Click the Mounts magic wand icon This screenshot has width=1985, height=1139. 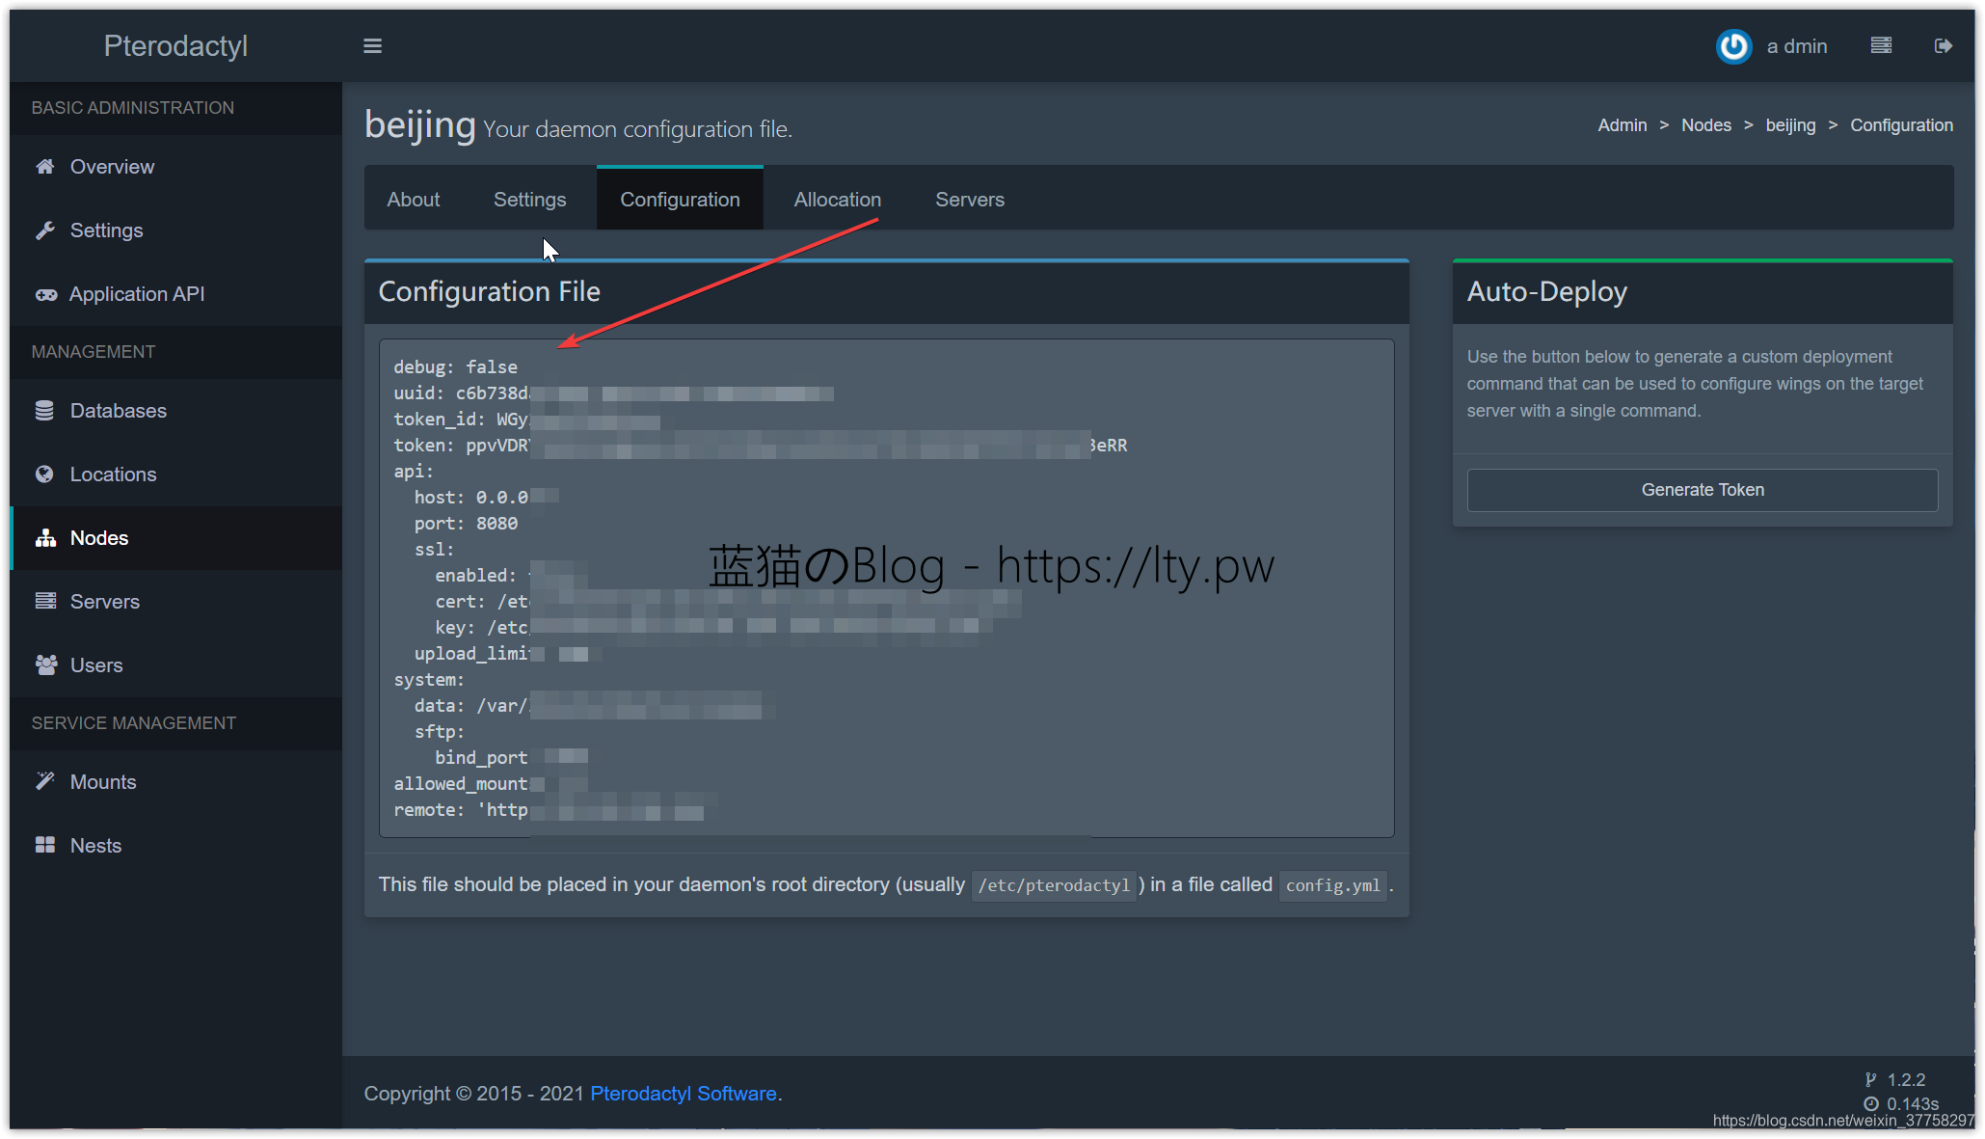[x=44, y=782]
